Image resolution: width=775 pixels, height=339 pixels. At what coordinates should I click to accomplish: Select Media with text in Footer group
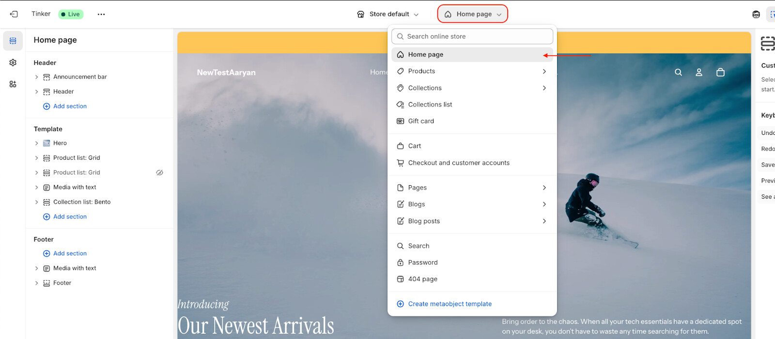[x=75, y=268]
